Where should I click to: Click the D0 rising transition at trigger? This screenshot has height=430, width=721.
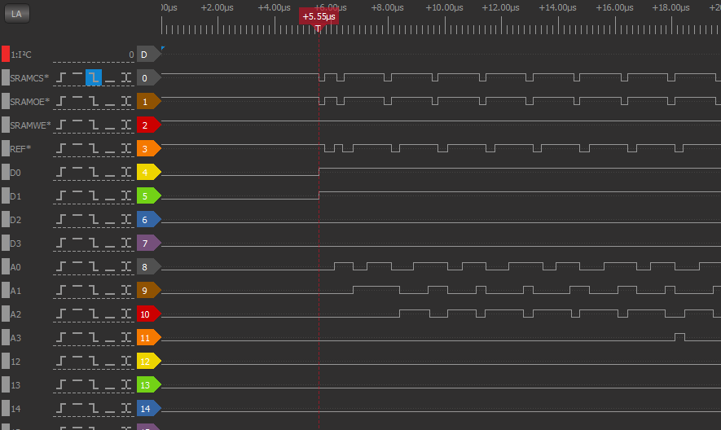pos(319,172)
